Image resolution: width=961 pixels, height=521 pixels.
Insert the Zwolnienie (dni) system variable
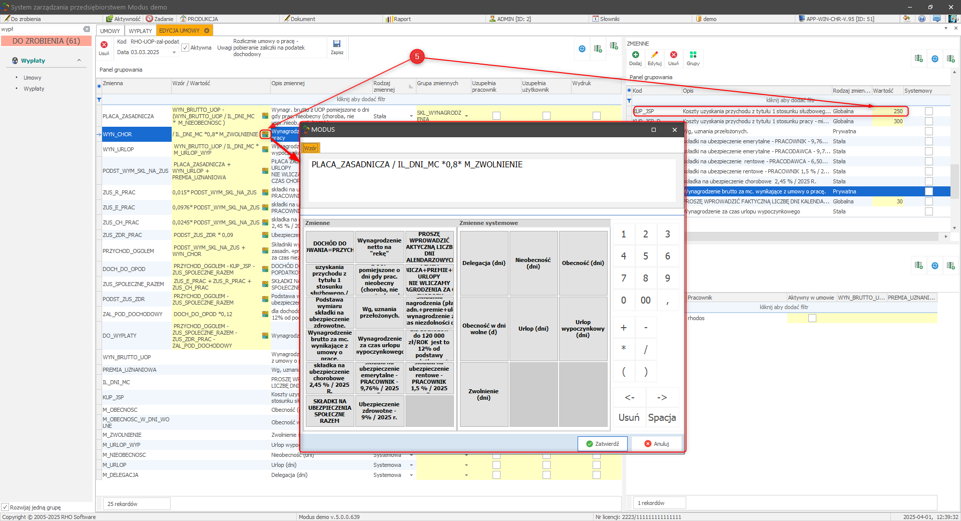[484, 394]
